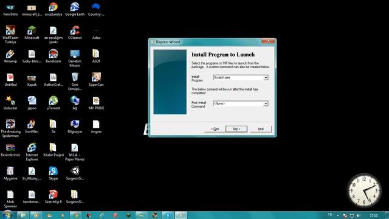
Task: Select the Skype desktop shortcut
Action: 53,173
